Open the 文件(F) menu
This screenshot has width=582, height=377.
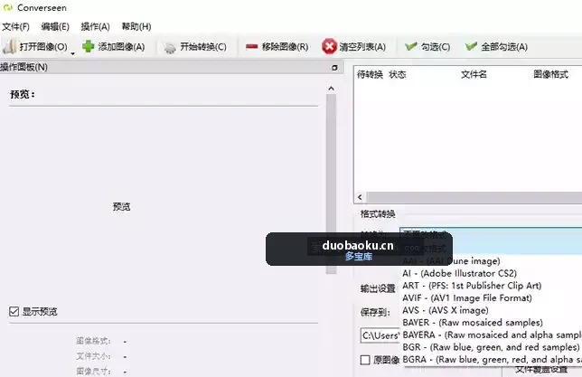[15, 26]
